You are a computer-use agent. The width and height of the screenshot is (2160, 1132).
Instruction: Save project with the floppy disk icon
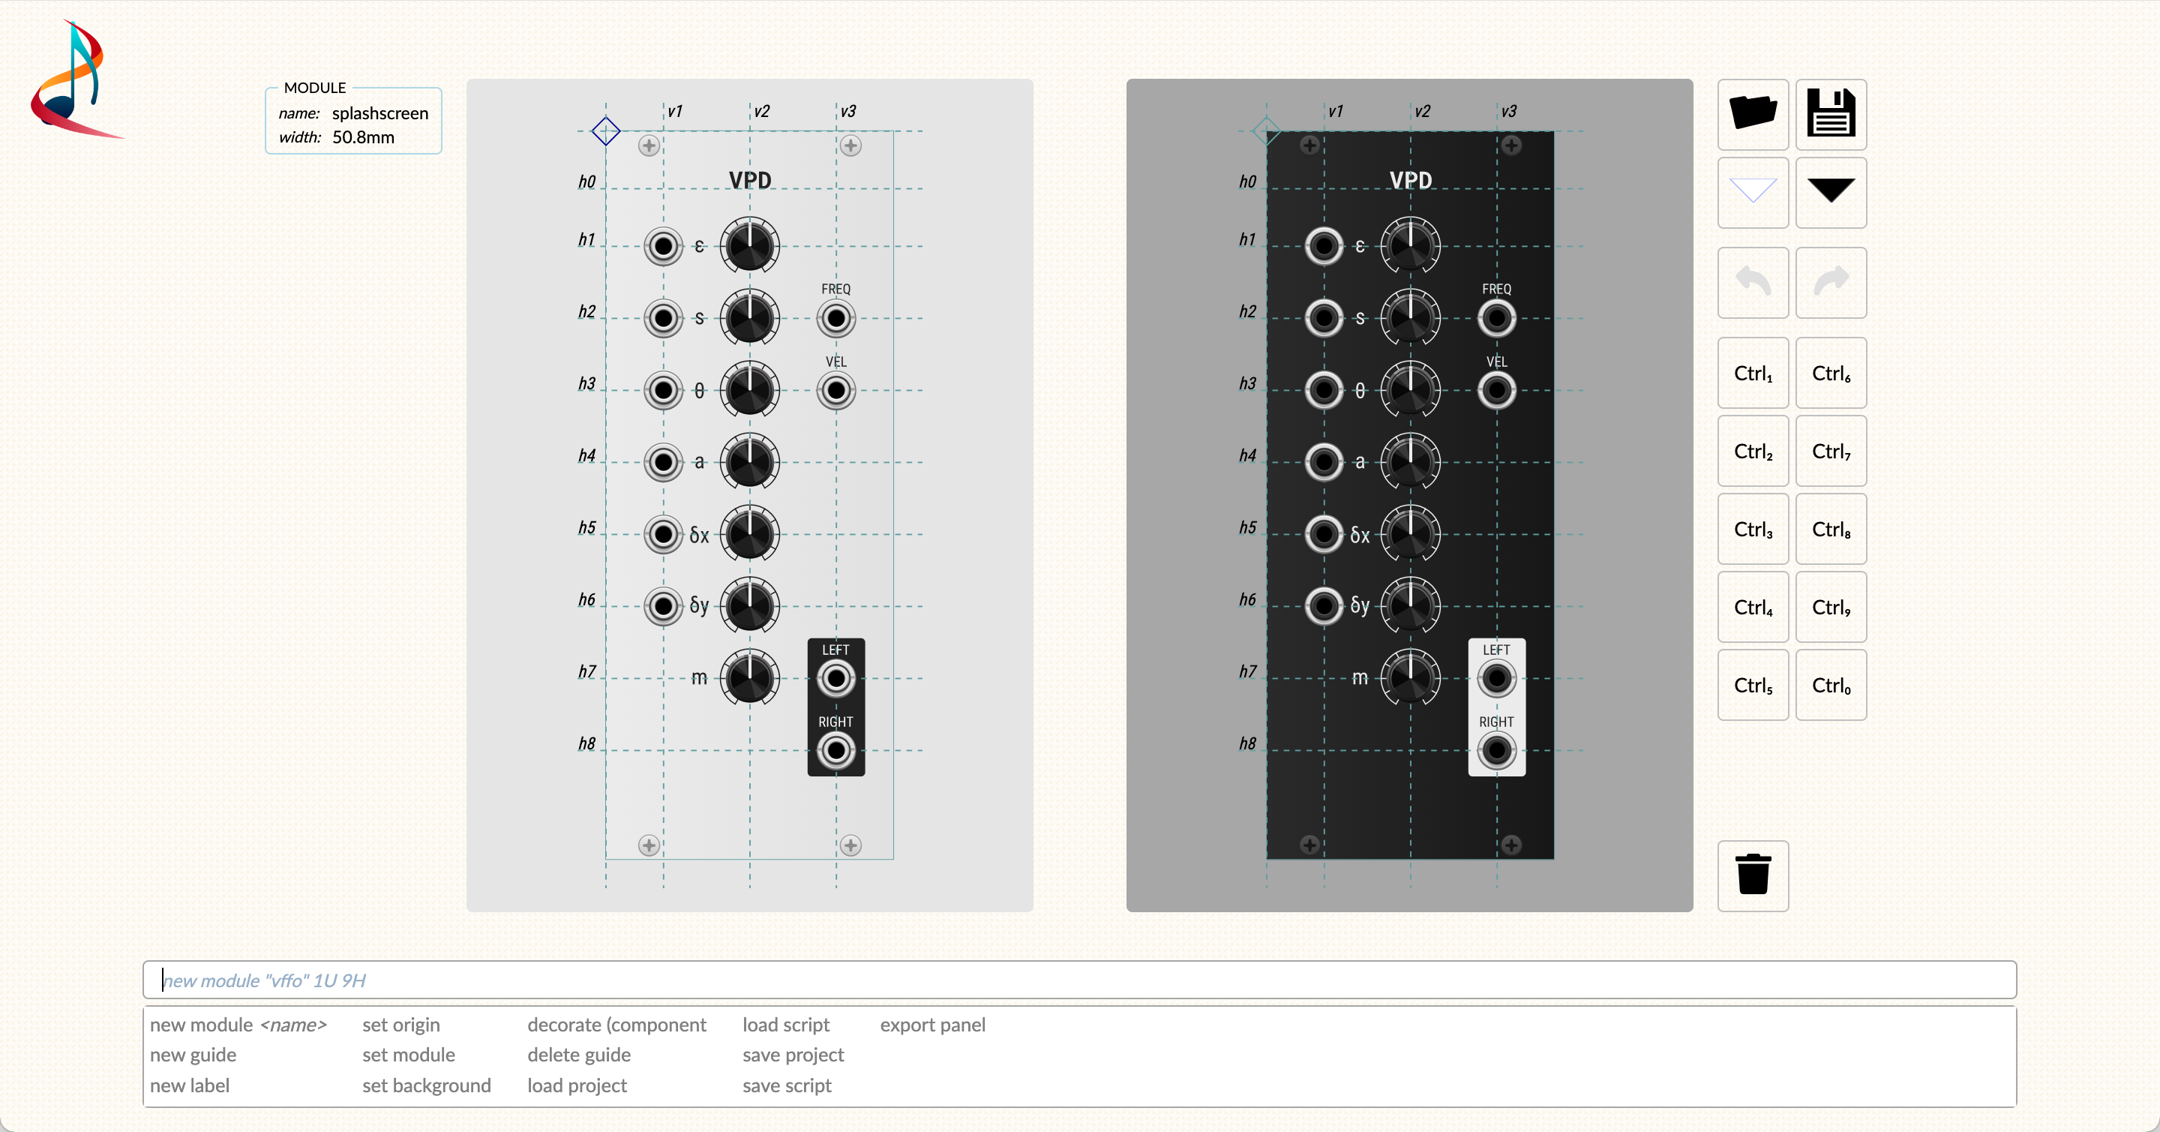pyautogui.click(x=1831, y=114)
